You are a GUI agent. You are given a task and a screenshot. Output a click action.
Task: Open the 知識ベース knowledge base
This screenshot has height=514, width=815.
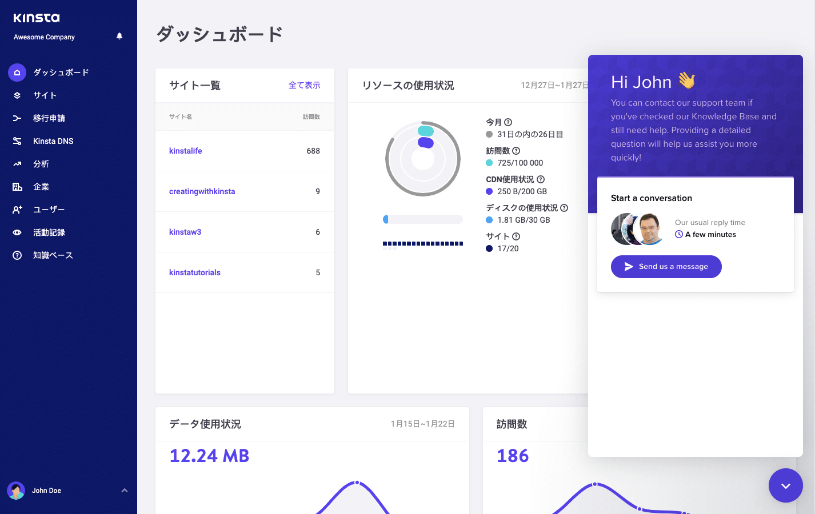[x=17, y=255]
